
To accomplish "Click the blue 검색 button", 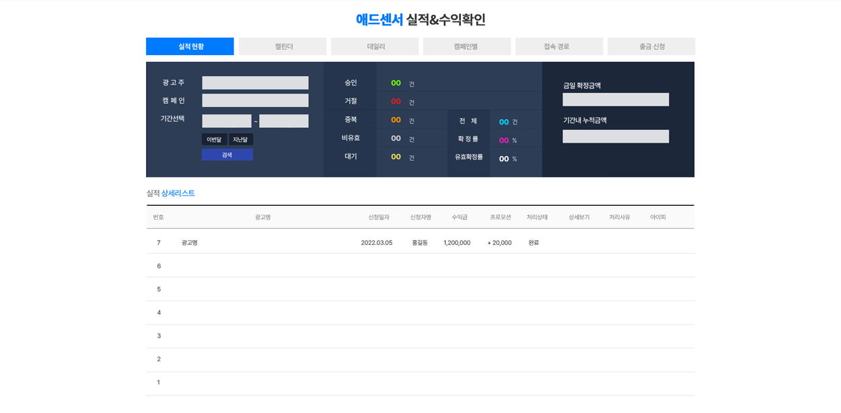I will [x=227, y=155].
